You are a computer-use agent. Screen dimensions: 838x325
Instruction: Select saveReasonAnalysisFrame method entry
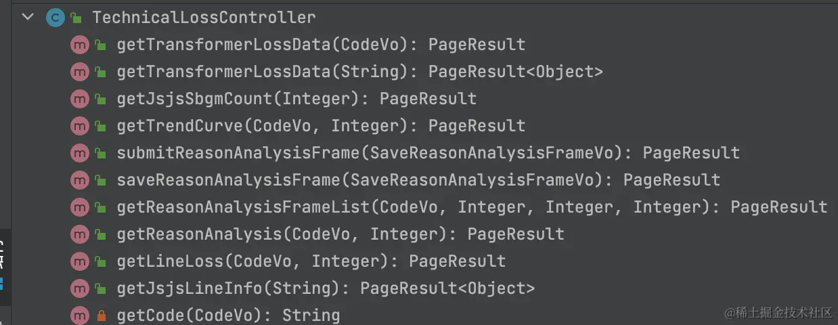[x=418, y=180]
